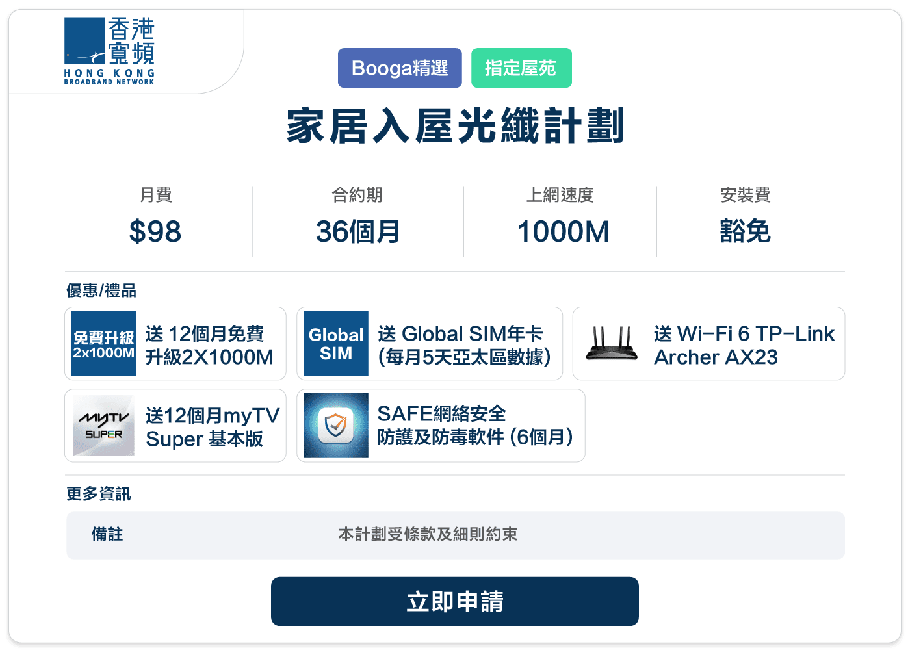The width and height of the screenshot is (910, 657).
Task: Open the 送 12個月免費升級2X1000M offer card
Action: pyautogui.click(x=175, y=343)
